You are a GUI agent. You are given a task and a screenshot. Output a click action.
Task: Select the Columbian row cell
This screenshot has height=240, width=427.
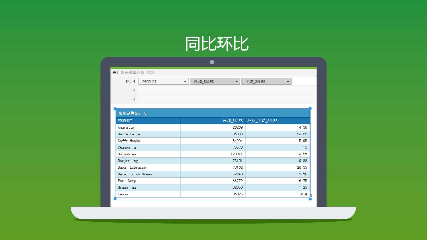click(x=148, y=154)
